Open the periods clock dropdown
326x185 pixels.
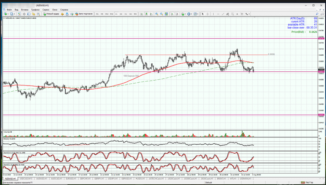pos(189,14)
